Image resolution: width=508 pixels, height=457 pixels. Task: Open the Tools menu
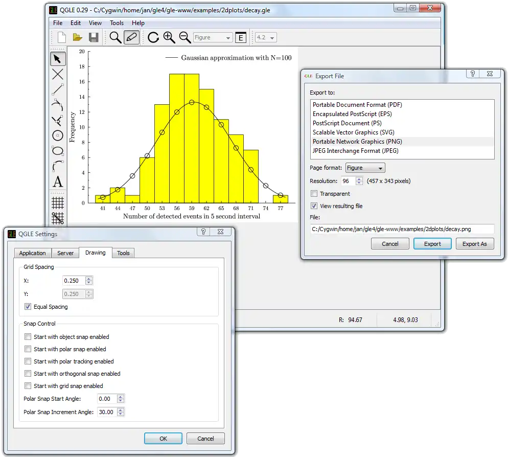[117, 23]
